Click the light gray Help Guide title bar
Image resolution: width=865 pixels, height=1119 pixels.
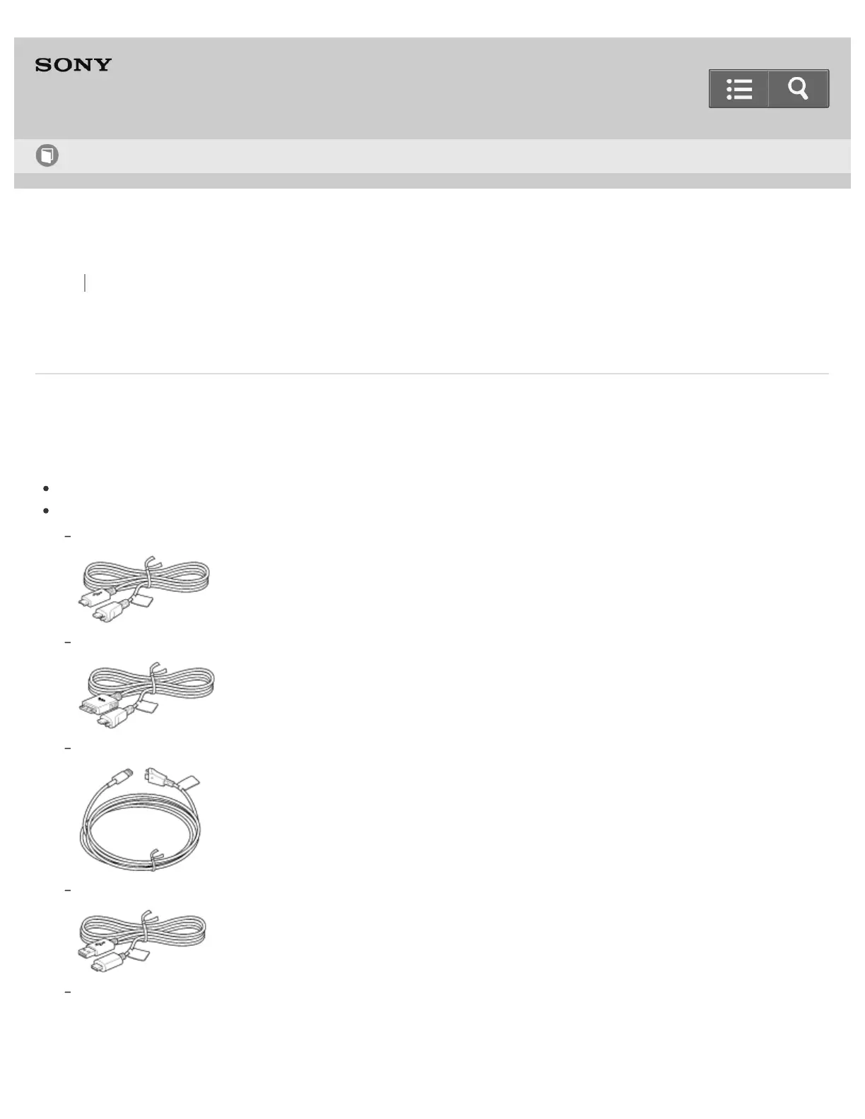tap(432, 156)
